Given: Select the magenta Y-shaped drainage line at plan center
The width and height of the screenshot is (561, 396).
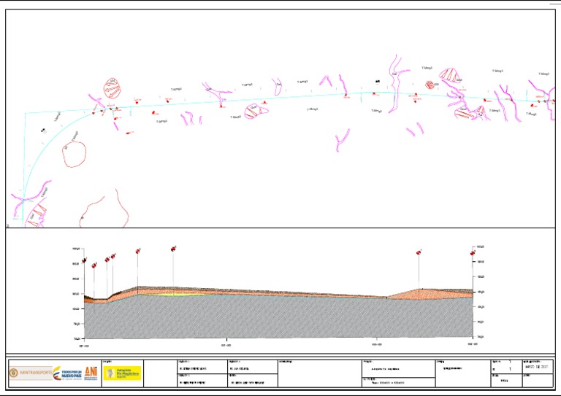Looking at the screenshot, I should [342, 139].
